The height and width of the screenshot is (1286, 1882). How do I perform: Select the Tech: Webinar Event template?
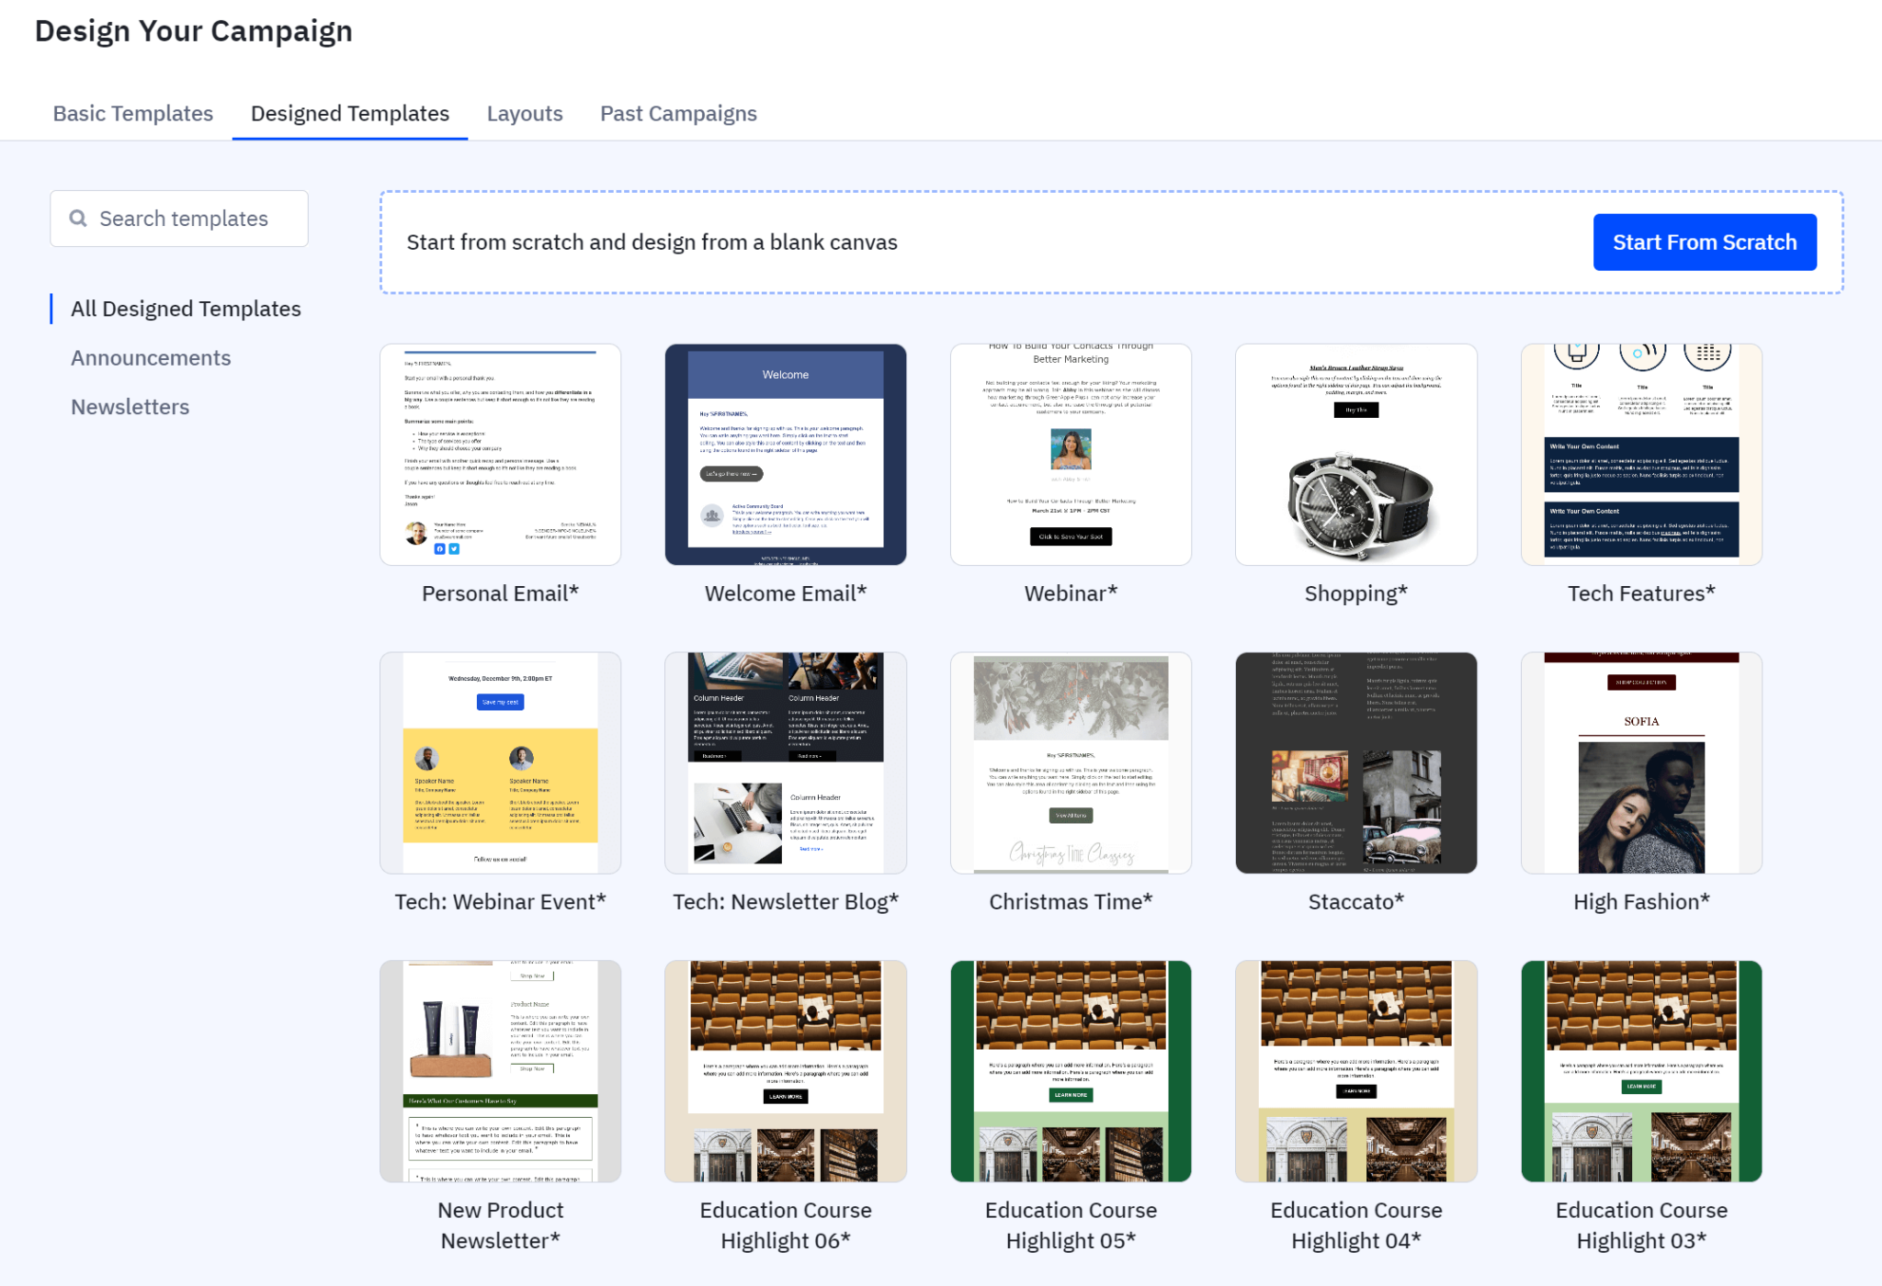501,762
